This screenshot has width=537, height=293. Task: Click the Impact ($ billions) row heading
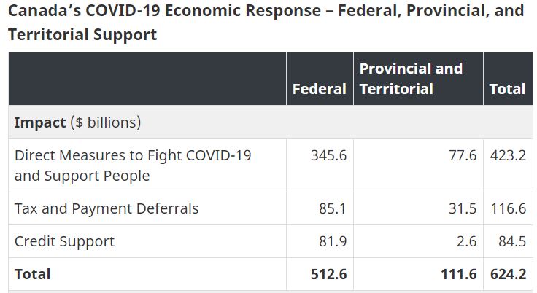[77, 122]
